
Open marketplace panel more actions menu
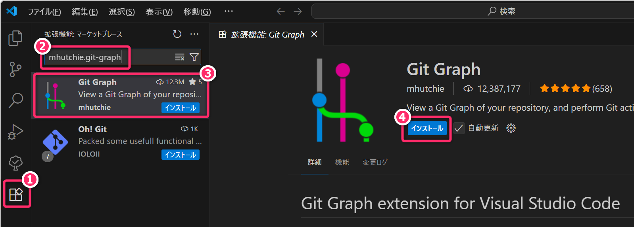pyautogui.click(x=194, y=34)
